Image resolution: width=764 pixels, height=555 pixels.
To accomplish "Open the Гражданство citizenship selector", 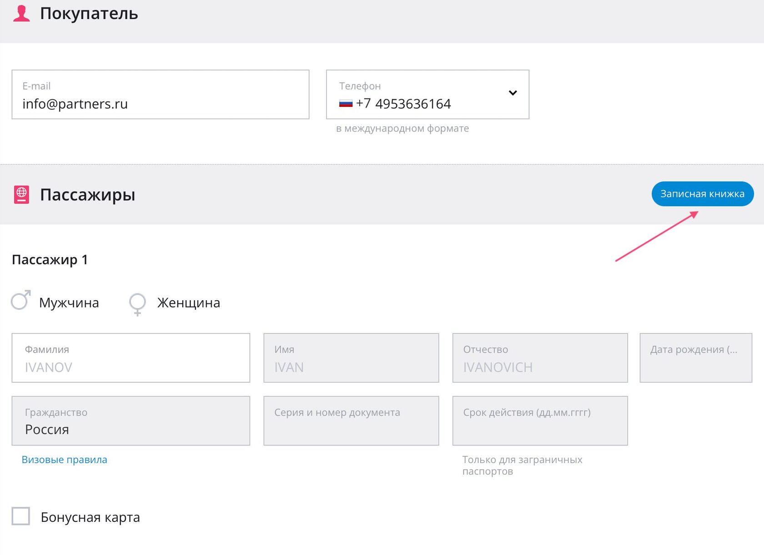I will [x=131, y=421].
